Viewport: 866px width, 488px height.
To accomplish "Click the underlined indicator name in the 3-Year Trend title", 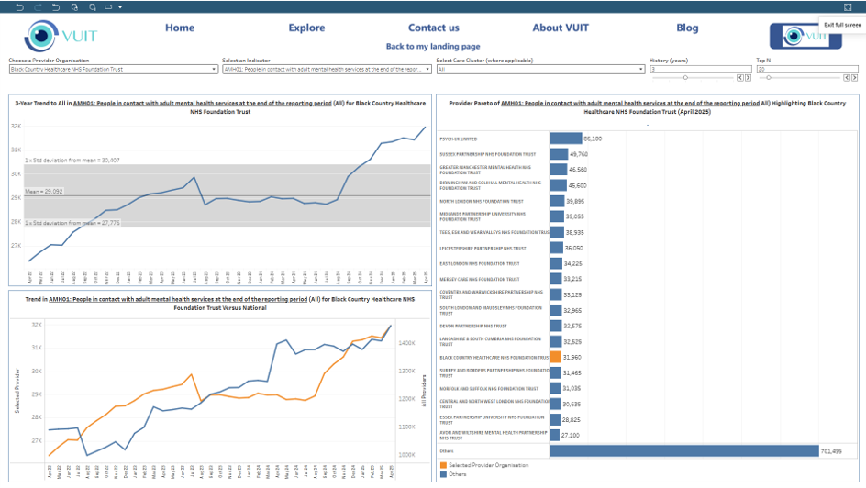I will click(x=202, y=104).
